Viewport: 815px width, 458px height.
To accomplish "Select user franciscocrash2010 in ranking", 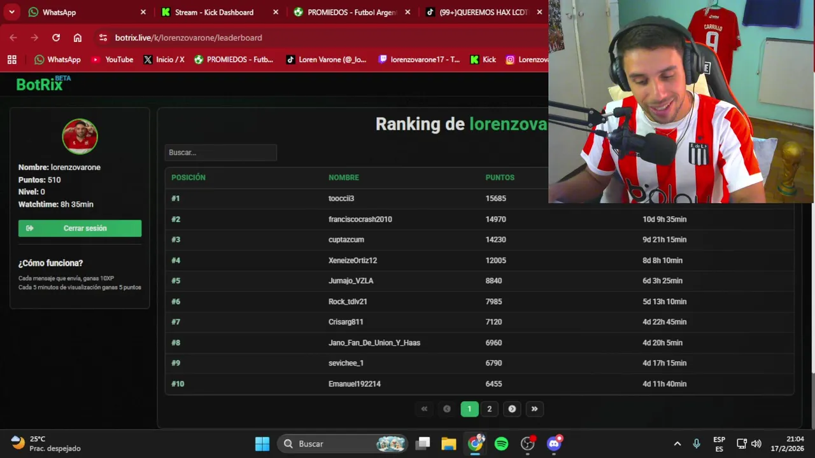I will click(x=360, y=219).
